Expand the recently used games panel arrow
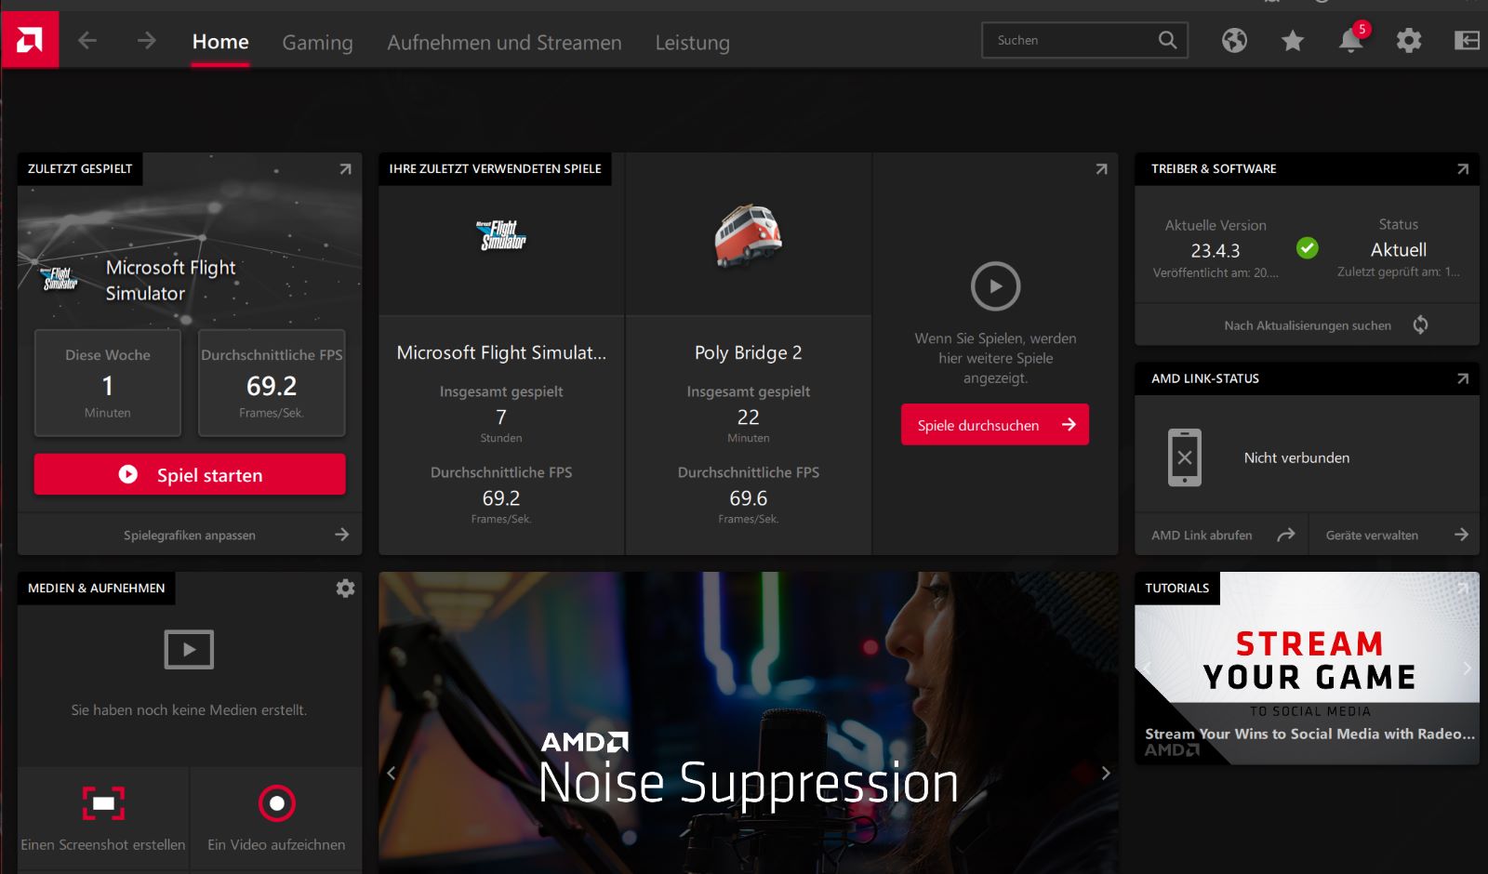 (1101, 169)
